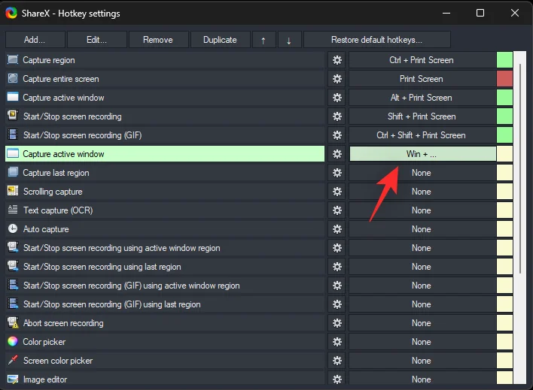
Task: Click the Add... button
Action: pyautogui.click(x=35, y=40)
